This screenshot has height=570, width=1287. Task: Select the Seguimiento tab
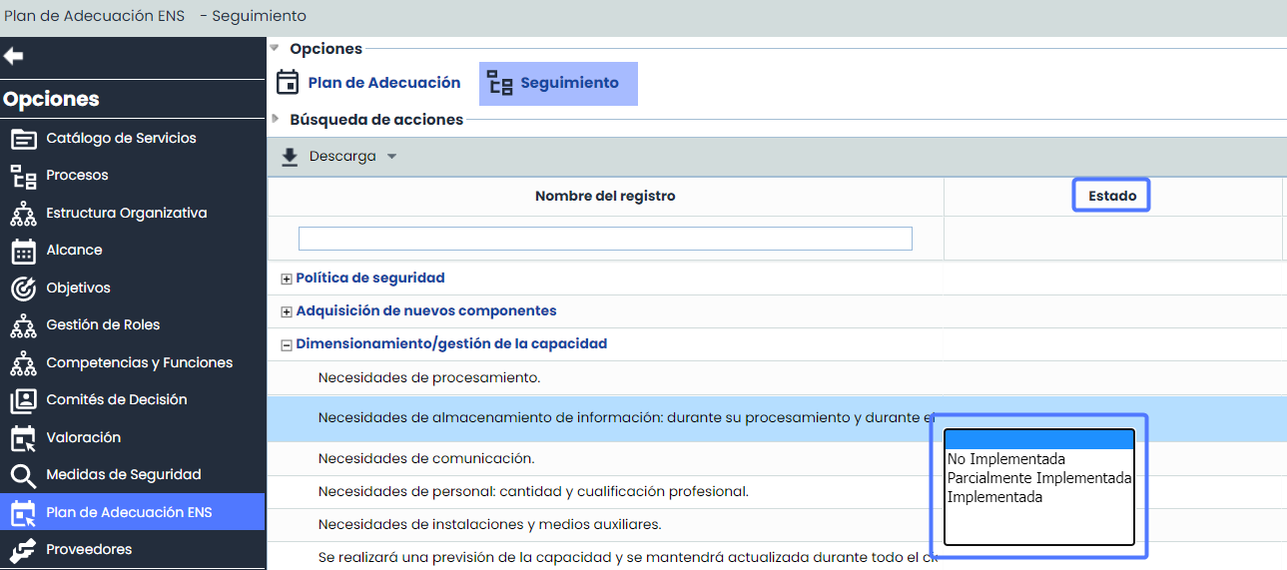pos(558,84)
